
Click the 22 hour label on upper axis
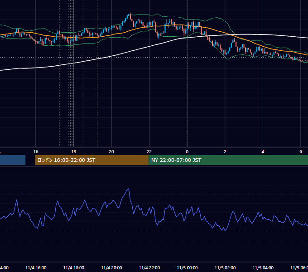[149, 152]
